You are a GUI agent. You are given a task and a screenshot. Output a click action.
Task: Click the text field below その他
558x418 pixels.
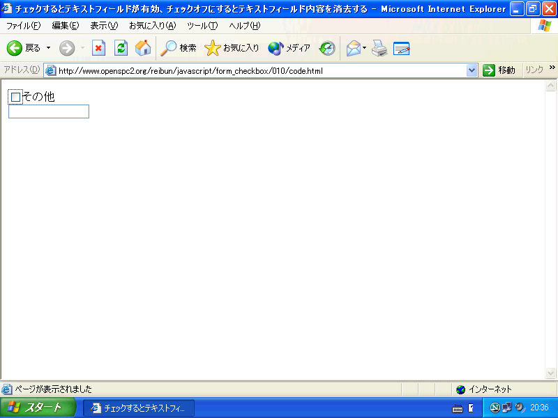49,111
